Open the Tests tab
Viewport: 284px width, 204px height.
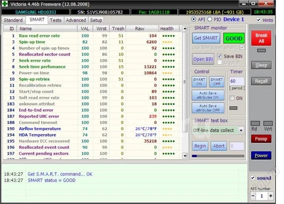55,20
